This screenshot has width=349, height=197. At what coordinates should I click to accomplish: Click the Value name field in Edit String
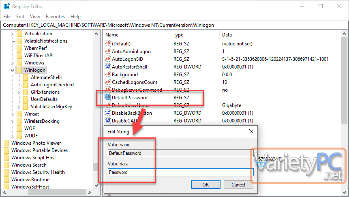(180, 153)
